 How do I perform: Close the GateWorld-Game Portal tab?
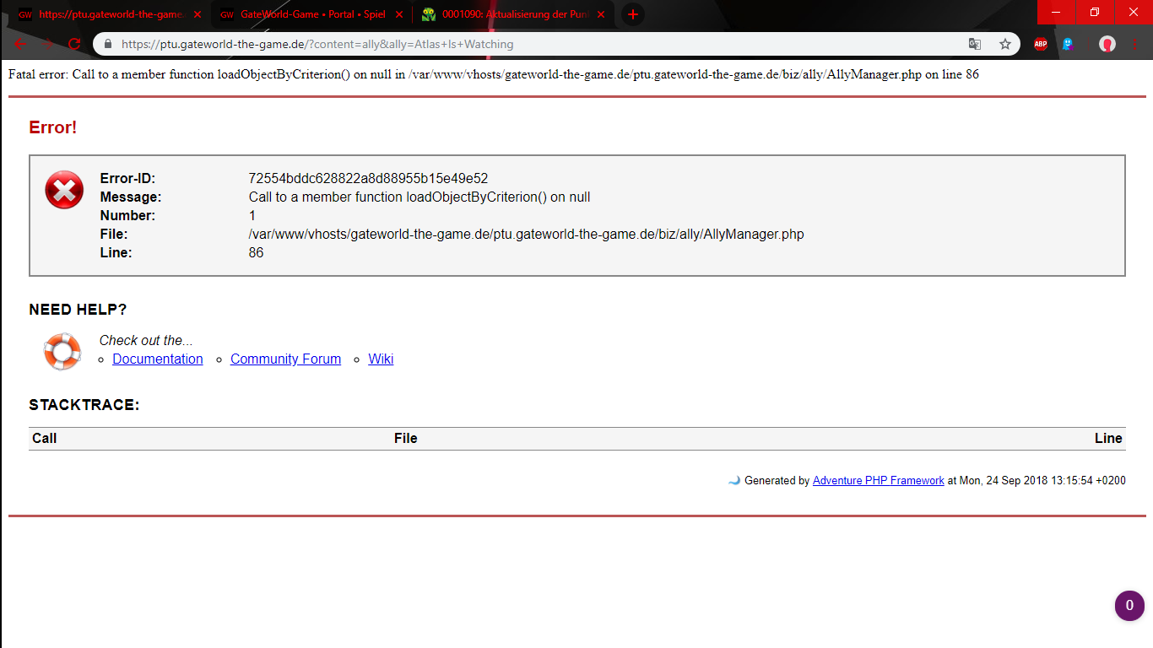click(x=399, y=14)
